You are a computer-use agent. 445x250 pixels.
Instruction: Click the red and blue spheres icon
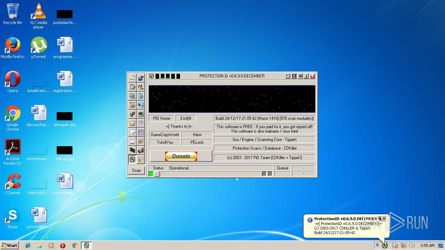pyautogui.click(x=132, y=114)
